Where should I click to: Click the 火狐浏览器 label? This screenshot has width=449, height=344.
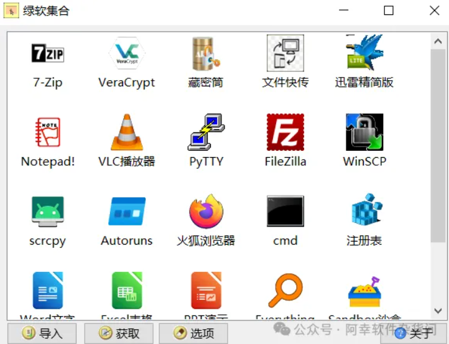click(206, 241)
